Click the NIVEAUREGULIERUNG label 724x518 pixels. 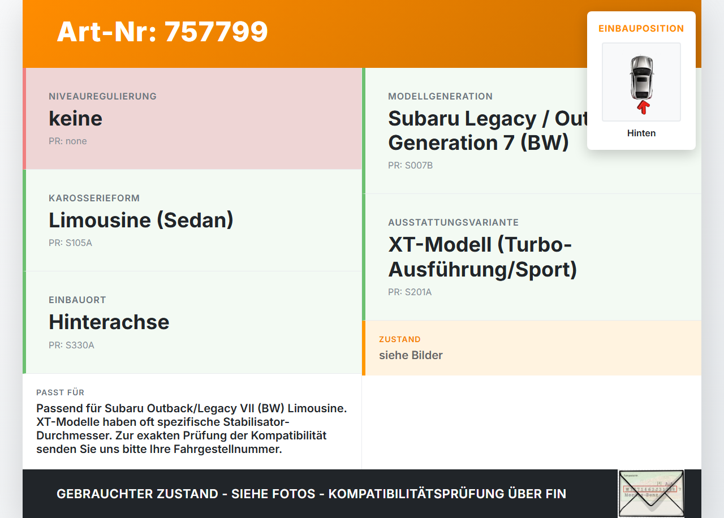tap(102, 97)
